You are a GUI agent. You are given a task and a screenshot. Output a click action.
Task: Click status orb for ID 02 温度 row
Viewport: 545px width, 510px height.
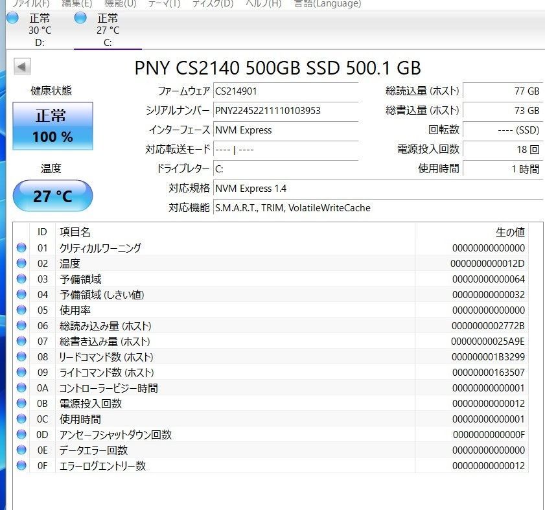[21, 263]
